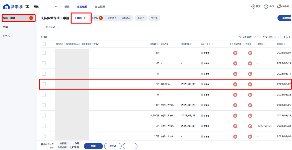Click task holder avatar in 1,100円 row
The image size is (292, 150).
[235, 116]
